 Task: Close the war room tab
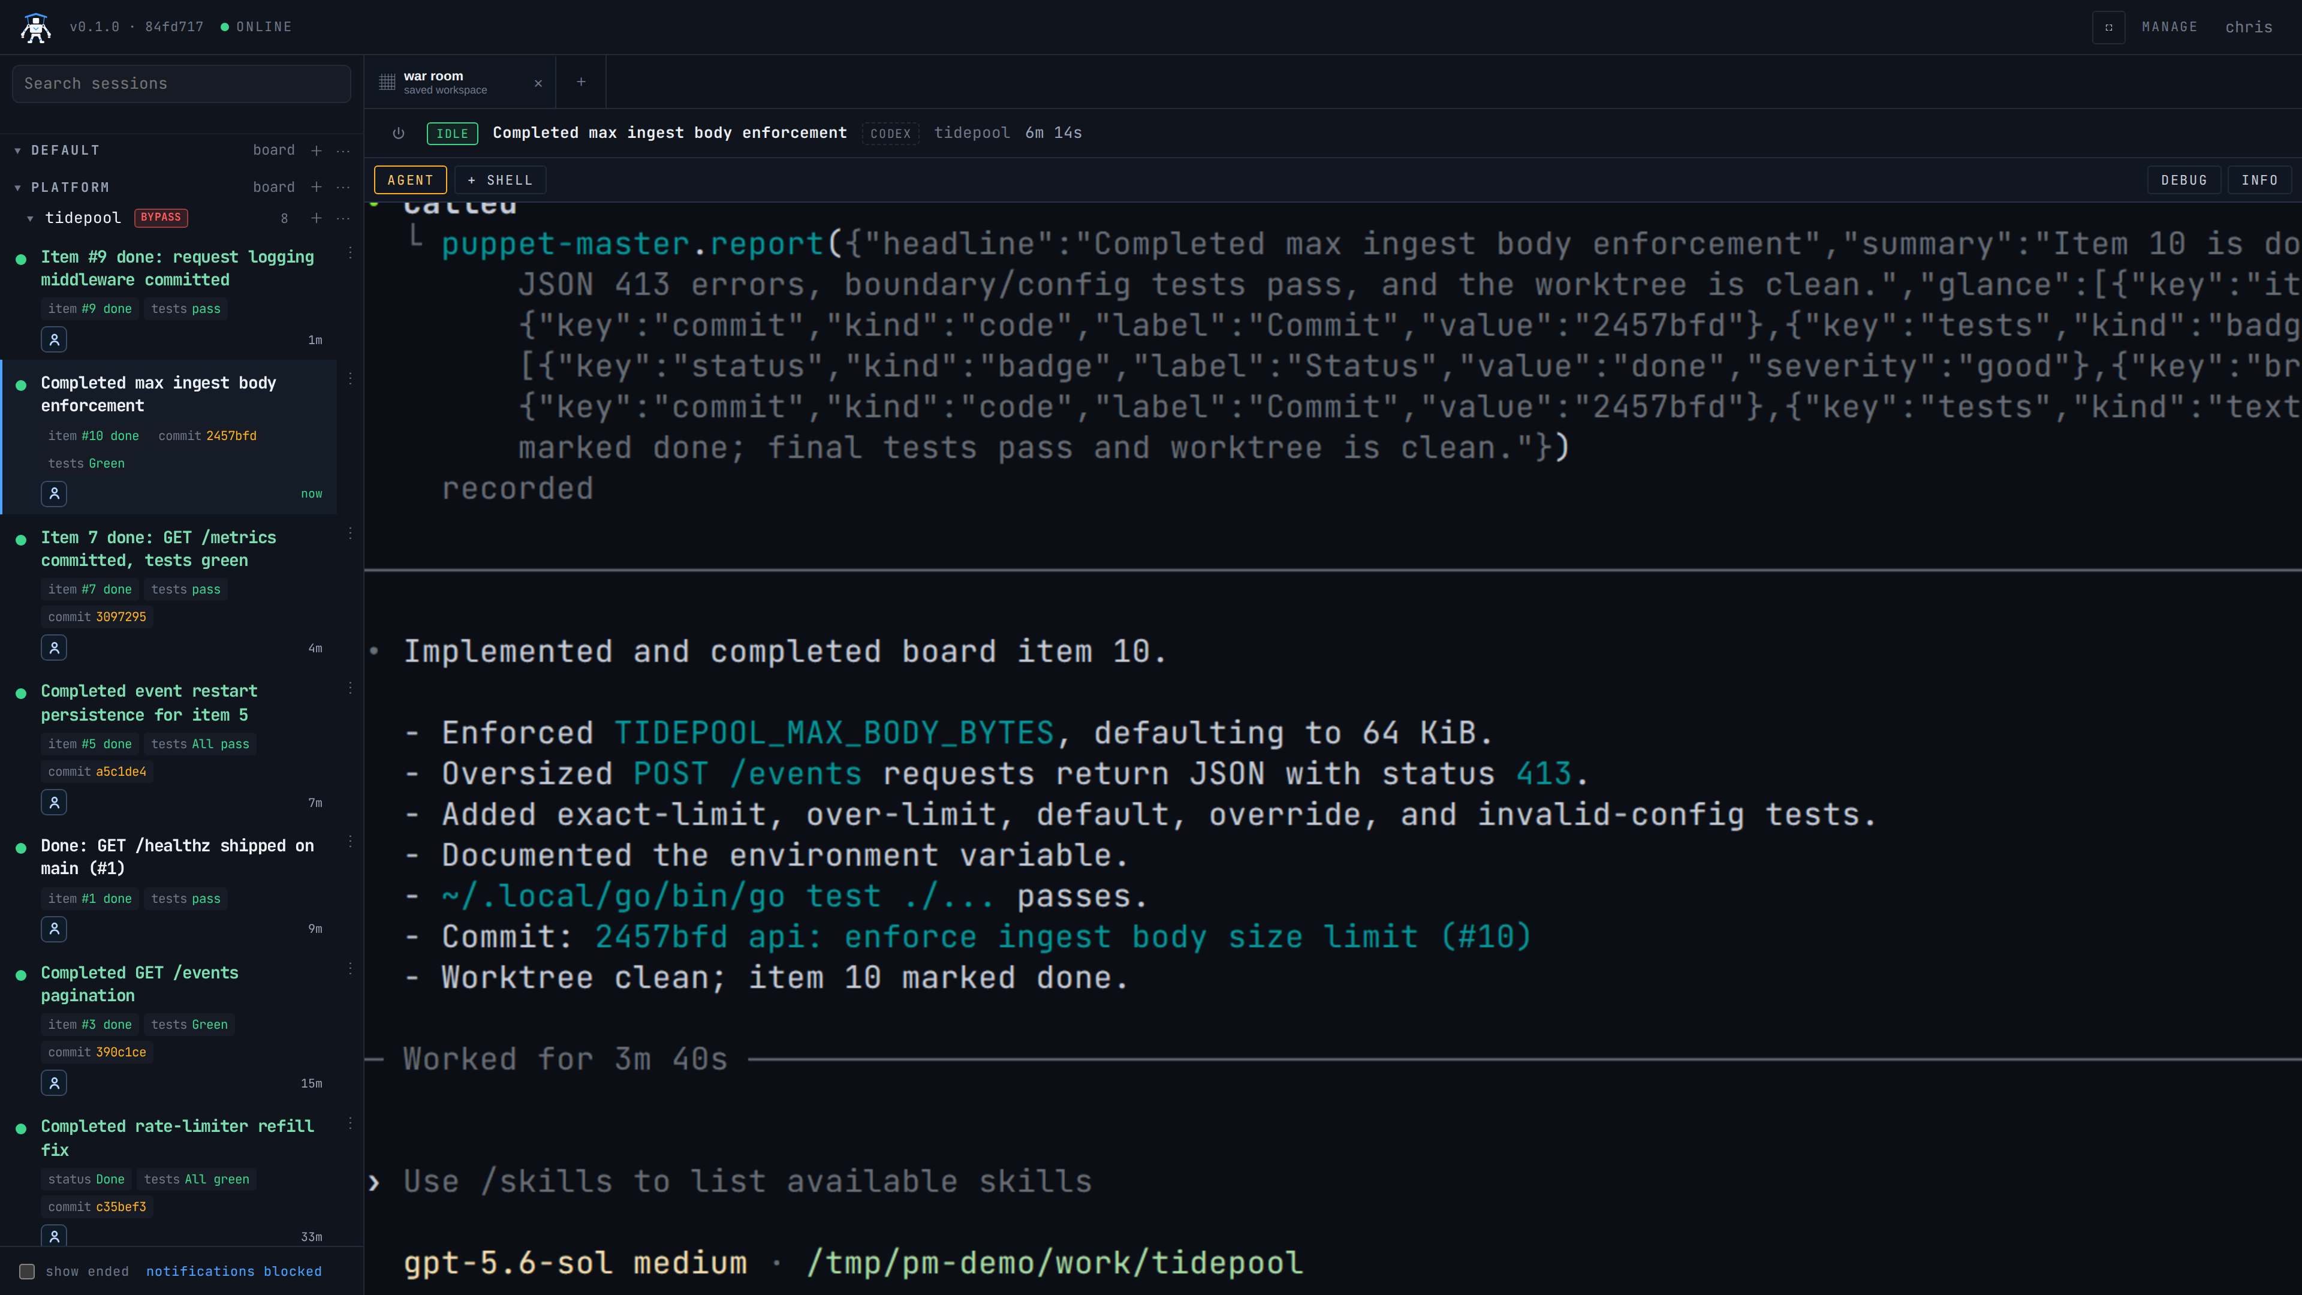[538, 83]
